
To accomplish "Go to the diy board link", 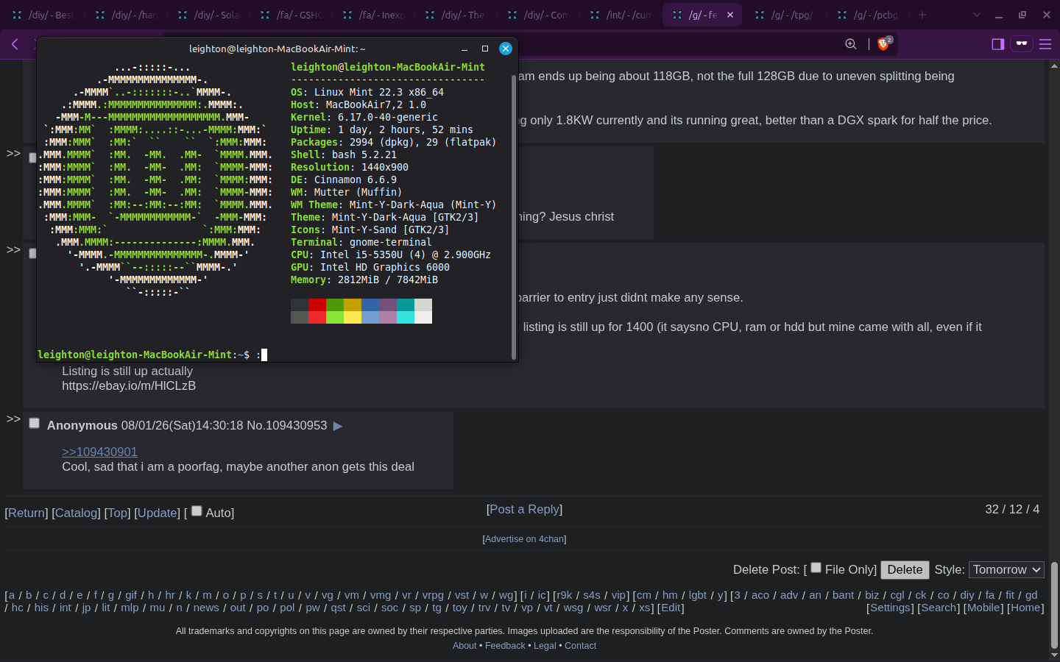I will pos(967,595).
